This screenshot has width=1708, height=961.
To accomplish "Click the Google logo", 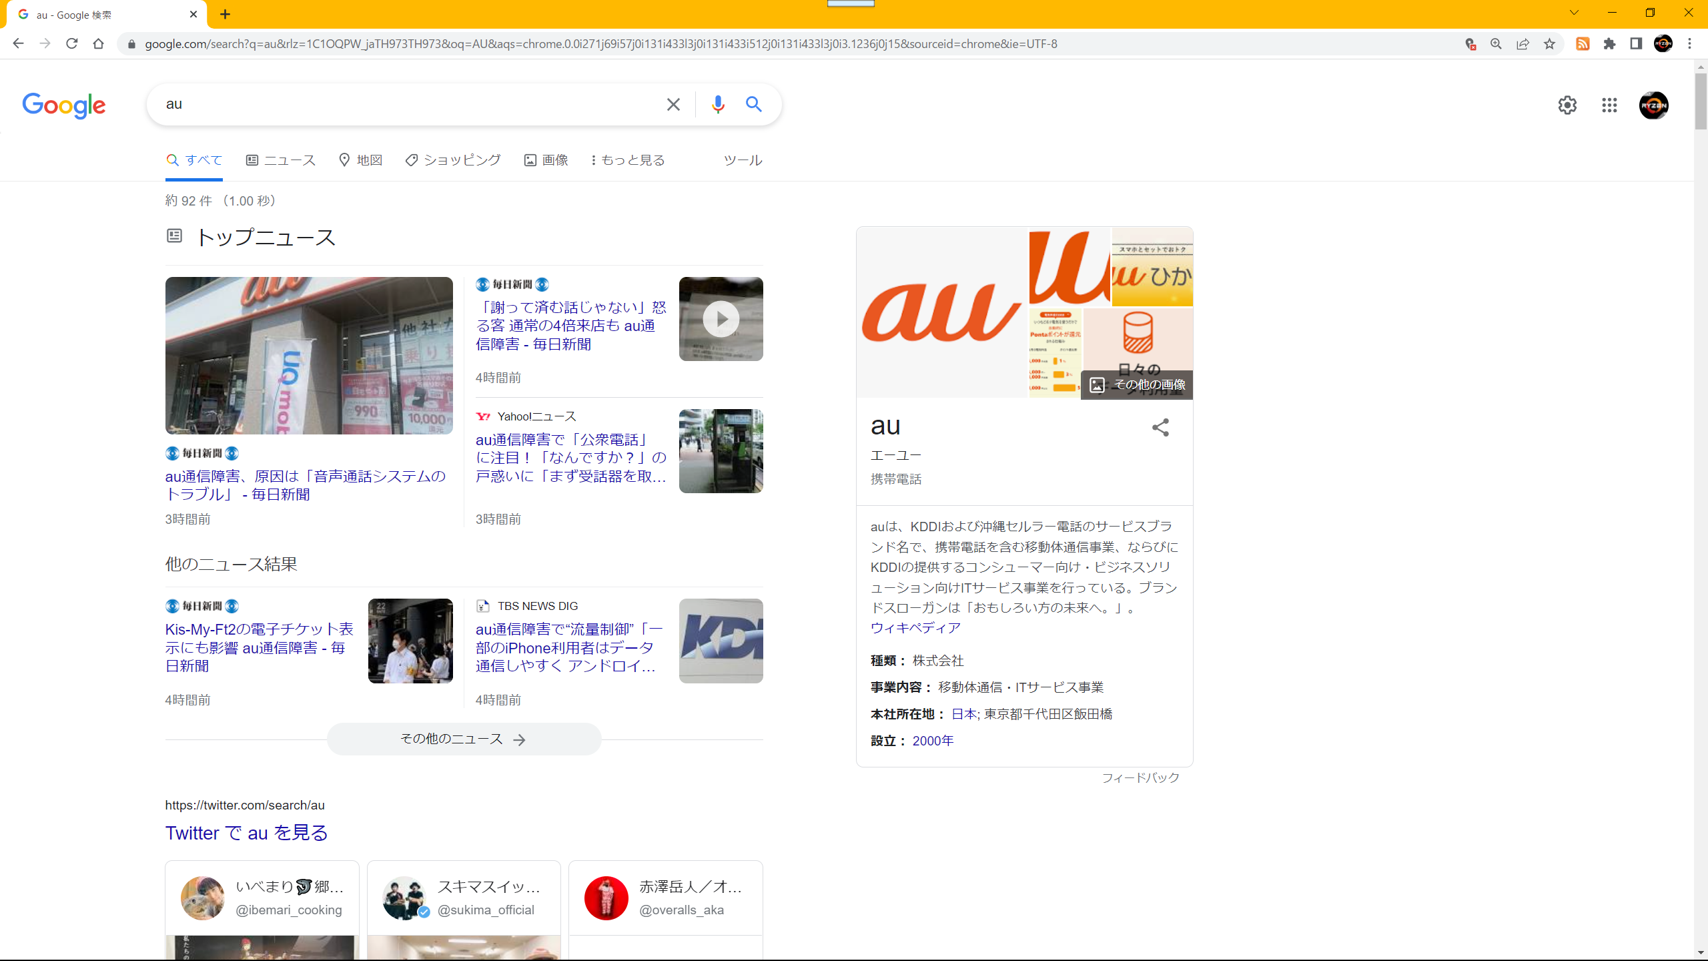I will [64, 105].
